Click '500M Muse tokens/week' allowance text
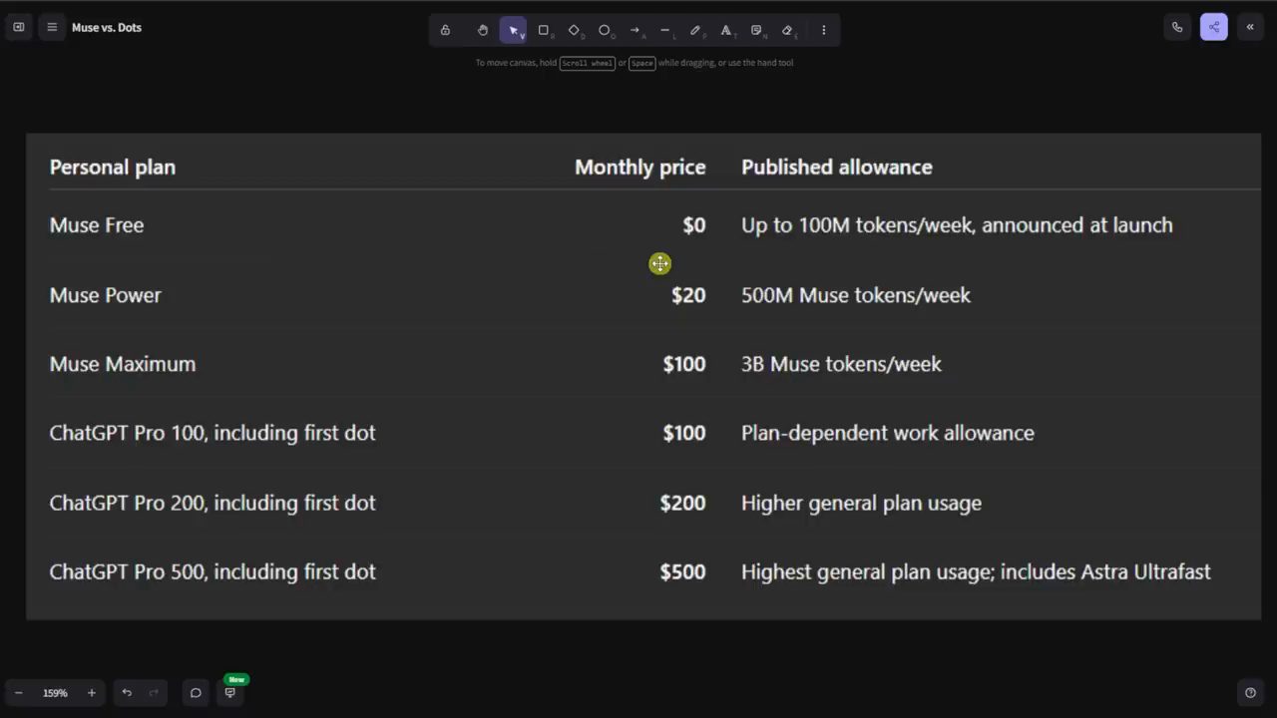The image size is (1277, 718). [x=856, y=295]
